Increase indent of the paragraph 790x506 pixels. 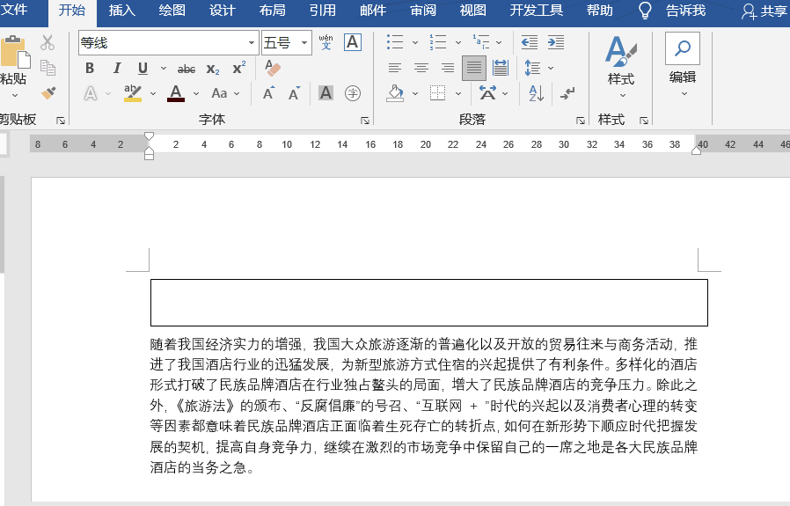pos(556,42)
